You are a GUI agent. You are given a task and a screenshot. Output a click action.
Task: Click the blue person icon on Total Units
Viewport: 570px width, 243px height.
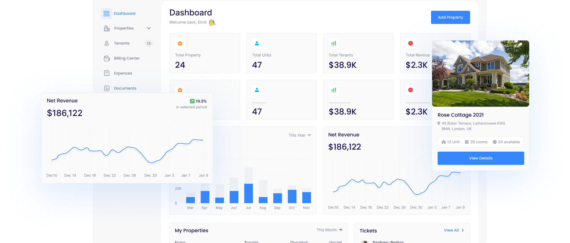[257, 43]
